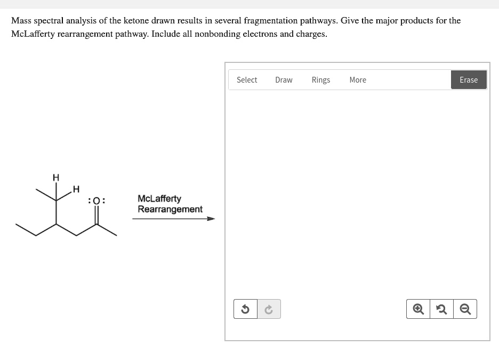This screenshot has width=499, height=346.
Task: Click the magnifier with plus sign
Action: pyautogui.click(x=418, y=309)
